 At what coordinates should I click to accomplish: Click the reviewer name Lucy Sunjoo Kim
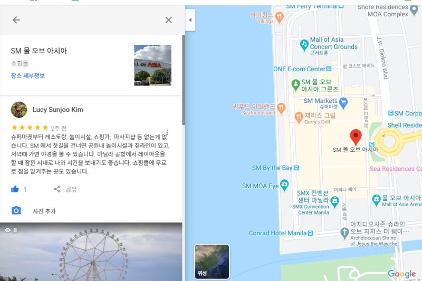58,110
